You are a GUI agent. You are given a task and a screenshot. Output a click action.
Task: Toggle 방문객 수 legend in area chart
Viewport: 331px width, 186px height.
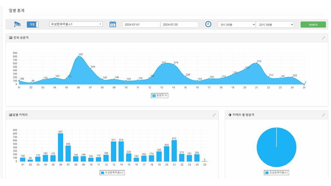tap(160, 96)
